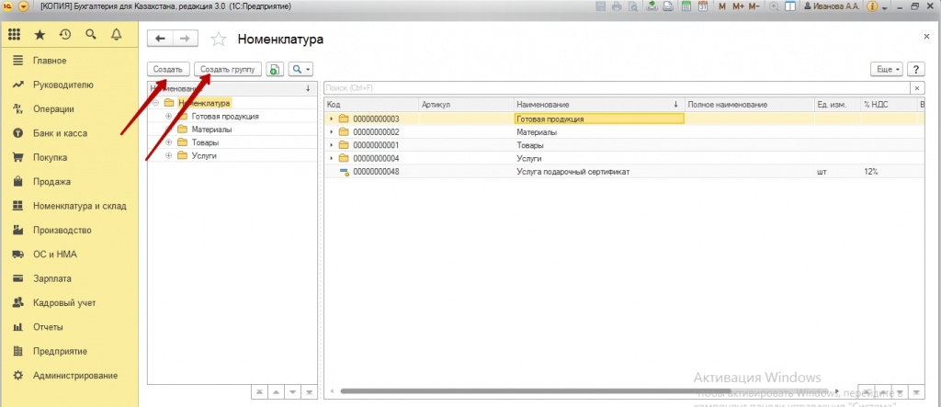The image size is (941, 407).
Task: Open the Продажа section
Action: pos(51,182)
